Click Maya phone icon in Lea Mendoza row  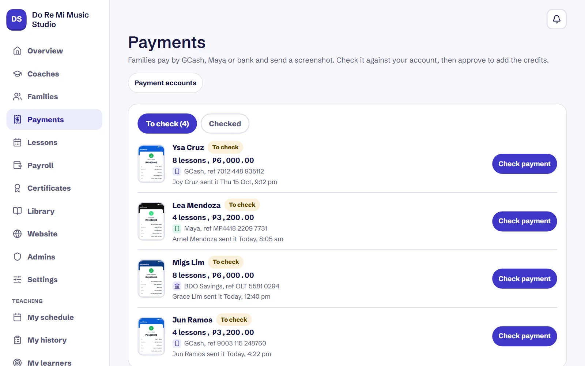(x=177, y=228)
